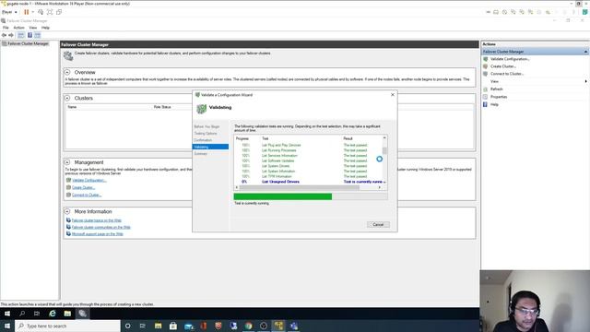Image resolution: width=590 pixels, height=332 pixels.
Task: Click Connect to Cluster in Actions pane
Action: coord(507,74)
